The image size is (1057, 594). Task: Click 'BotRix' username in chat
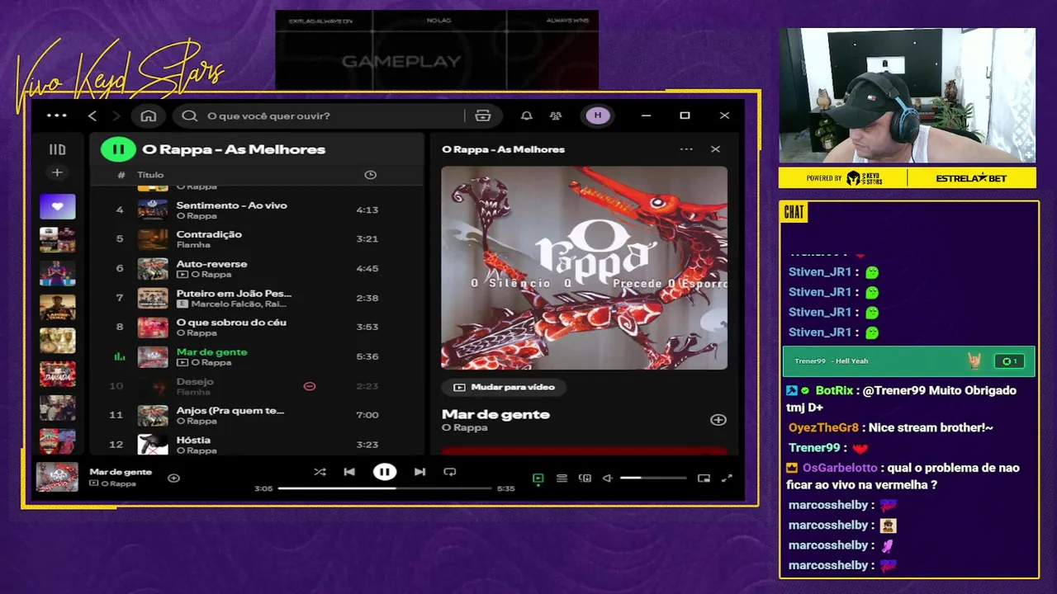tap(835, 390)
